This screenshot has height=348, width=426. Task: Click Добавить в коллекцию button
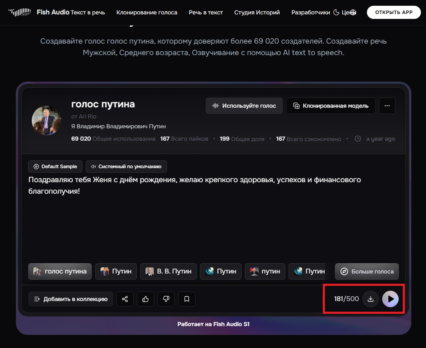pos(71,299)
